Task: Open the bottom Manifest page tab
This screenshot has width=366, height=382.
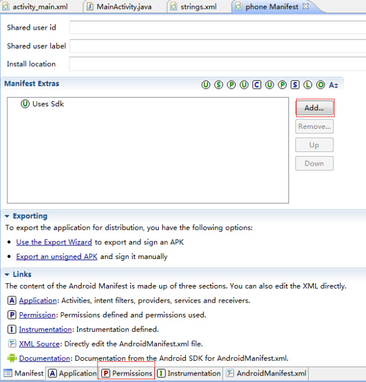Action: 24,373
